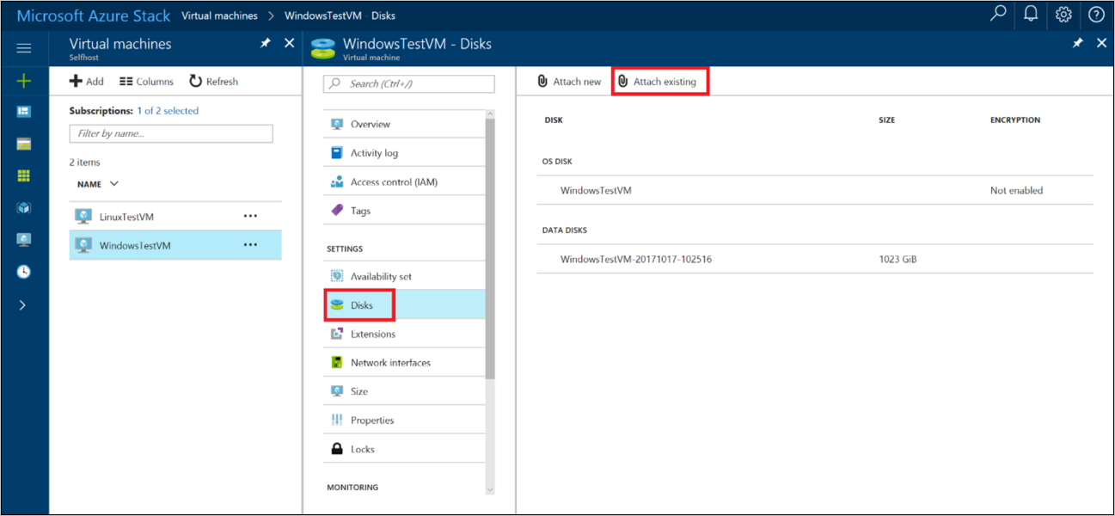This screenshot has height=516, width=1115.
Task: Click Attach existing in the Disks toolbar
Action: pos(660,80)
